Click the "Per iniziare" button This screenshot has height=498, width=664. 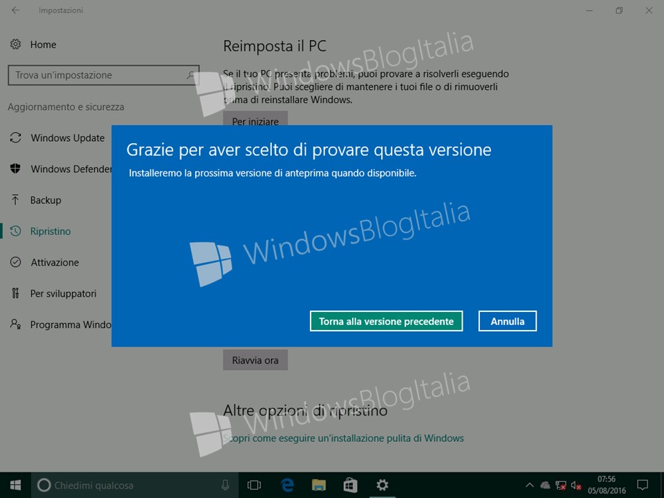coord(255,118)
